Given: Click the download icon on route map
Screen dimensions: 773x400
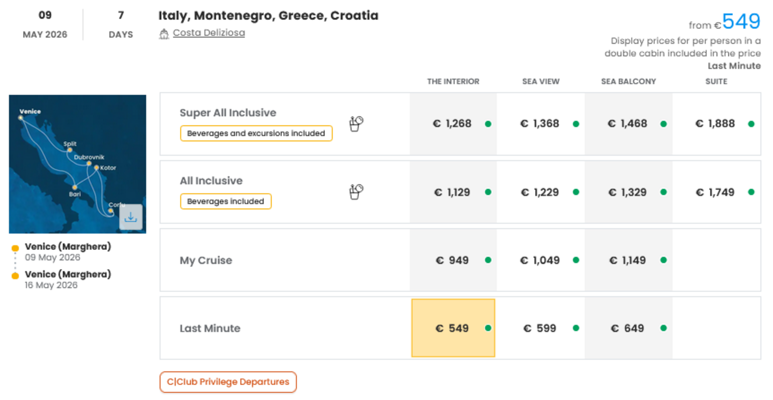Looking at the screenshot, I should [x=130, y=217].
